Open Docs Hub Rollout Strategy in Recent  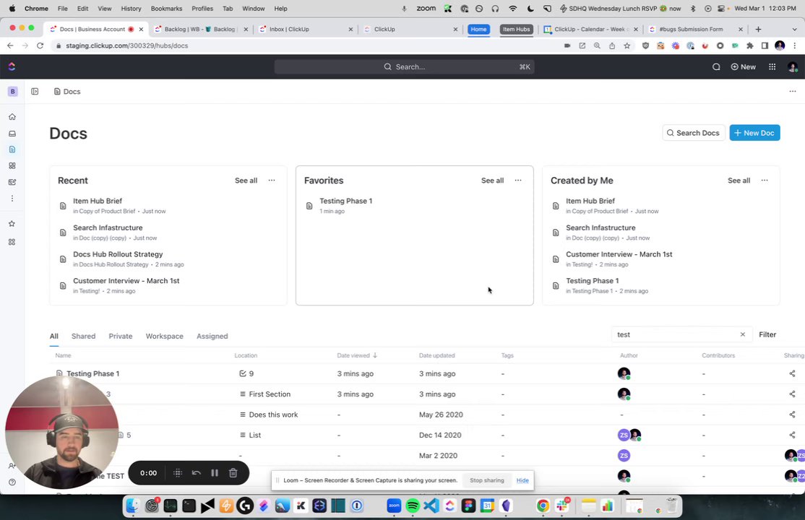(118, 254)
